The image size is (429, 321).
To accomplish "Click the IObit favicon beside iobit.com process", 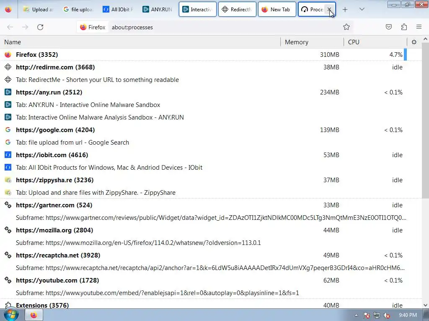I will 8,155.
